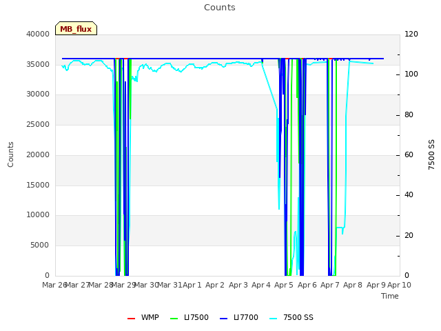Click the 35000 tick label
The width and height of the screenshot is (441, 331).
[38, 64]
